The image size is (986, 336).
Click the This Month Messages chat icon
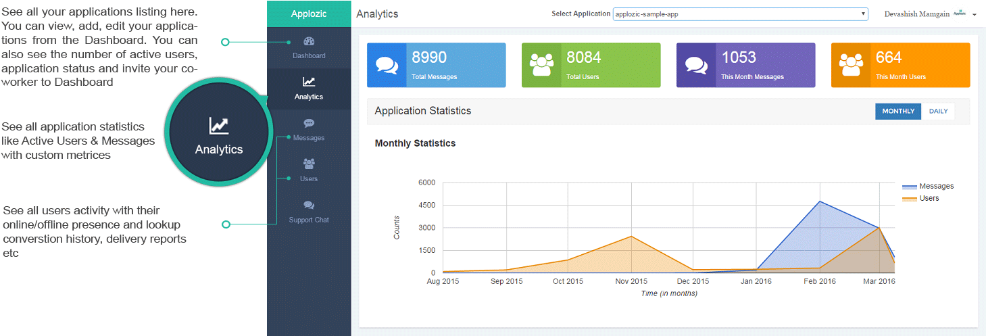click(x=696, y=65)
